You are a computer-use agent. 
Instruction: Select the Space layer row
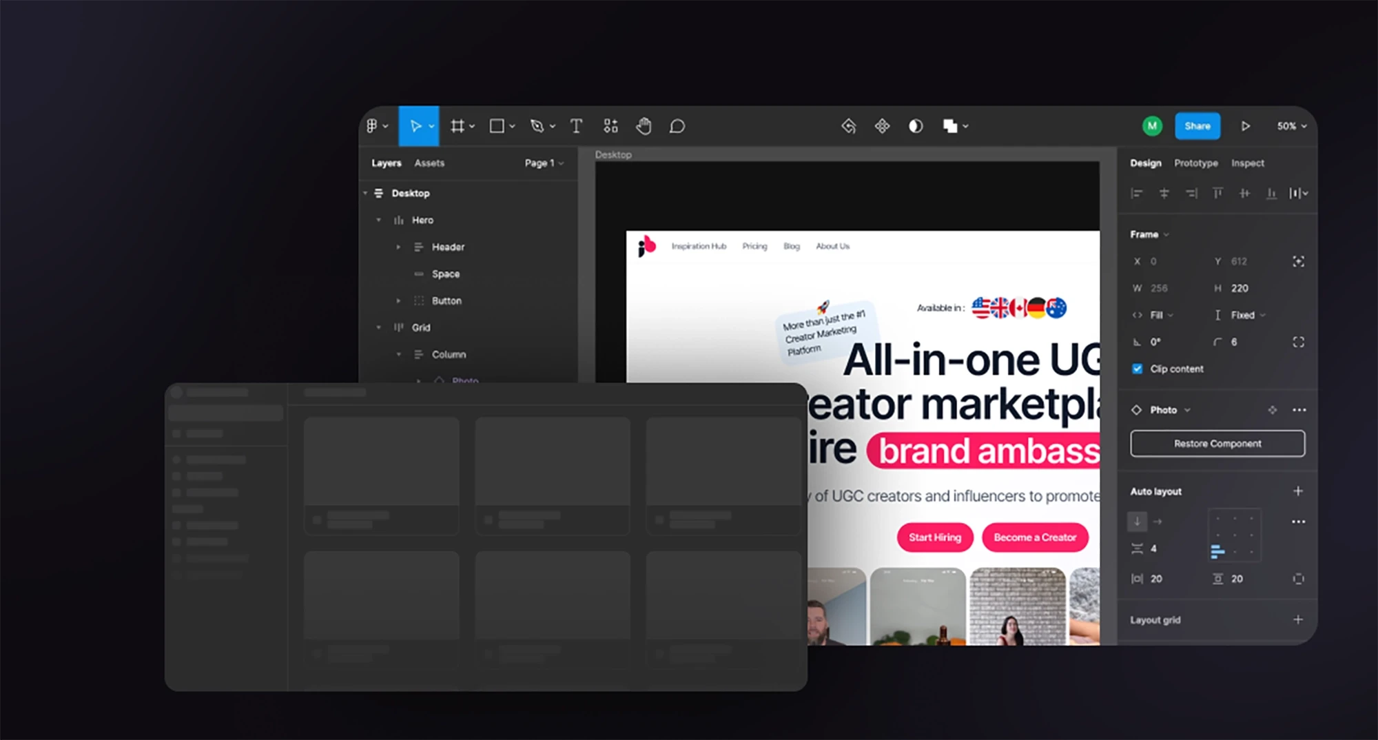coord(469,274)
